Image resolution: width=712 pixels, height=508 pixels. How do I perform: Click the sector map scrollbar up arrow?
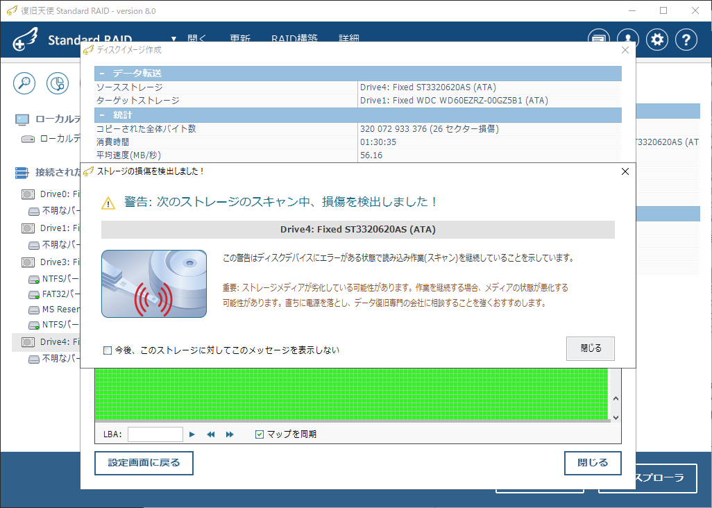click(x=616, y=398)
